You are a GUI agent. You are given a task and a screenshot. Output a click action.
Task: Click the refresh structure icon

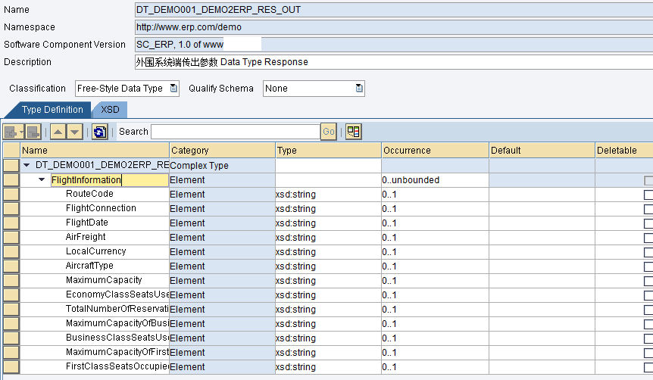[x=100, y=132]
